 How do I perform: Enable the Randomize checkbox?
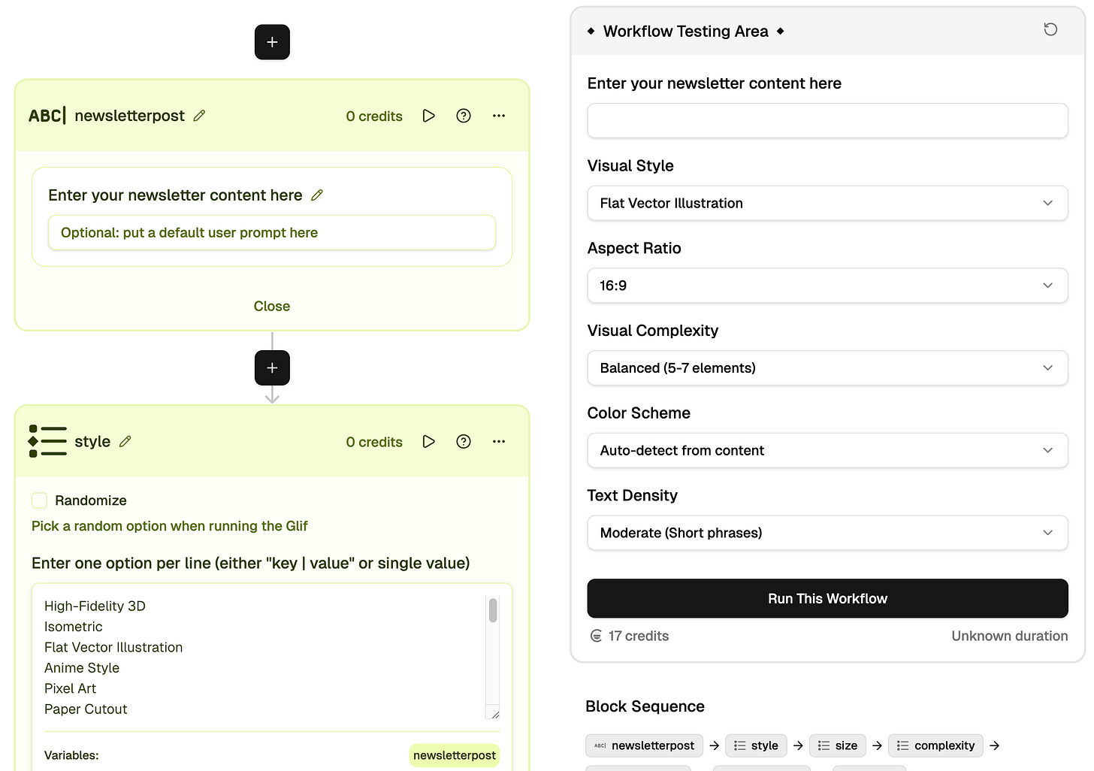pyautogui.click(x=39, y=500)
